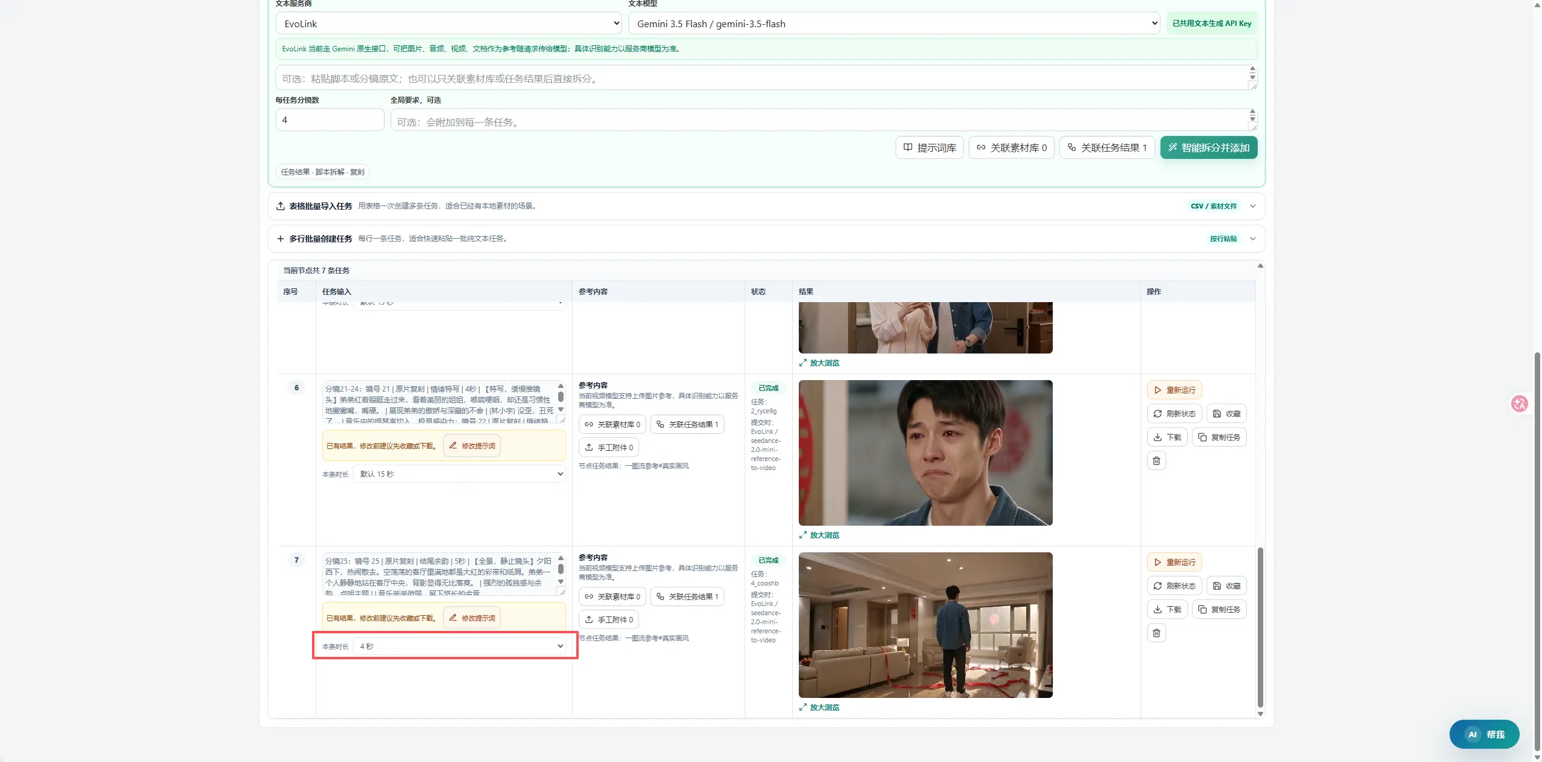Click the 已完成 status badge of task 7
1542x762 pixels.
click(x=768, y=560)
